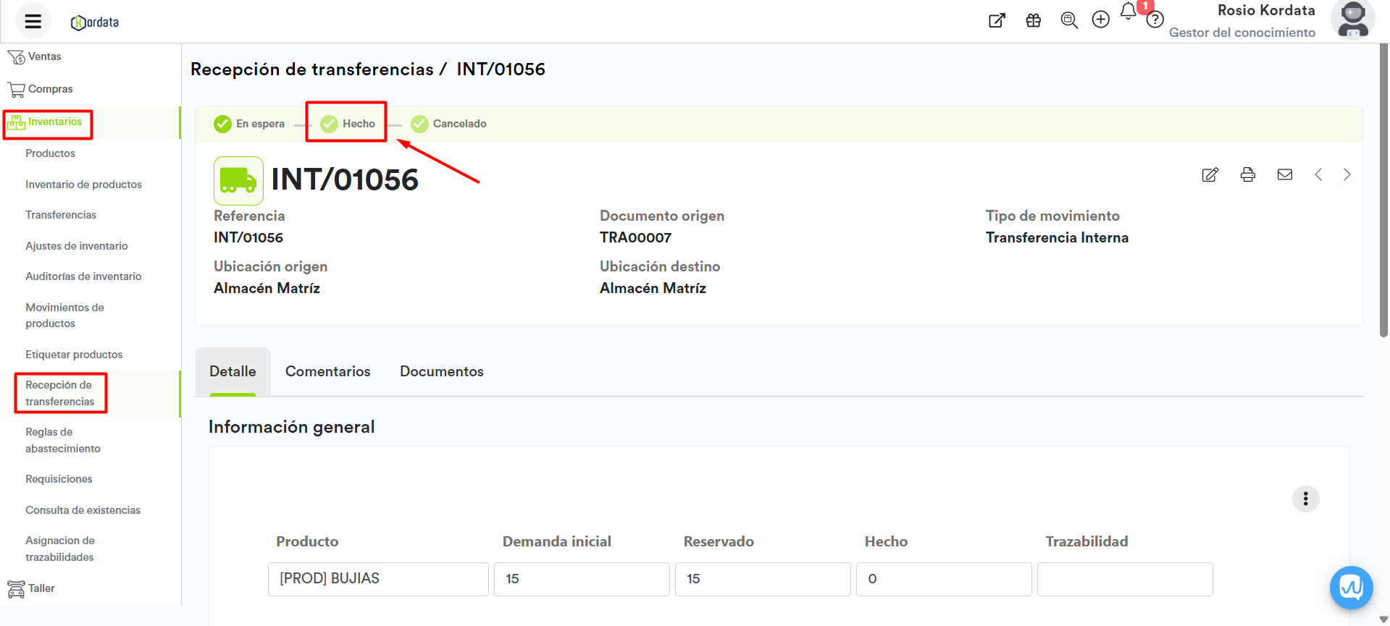
Task: Open the notifications bell
Action: click(x=1128, y=12)
